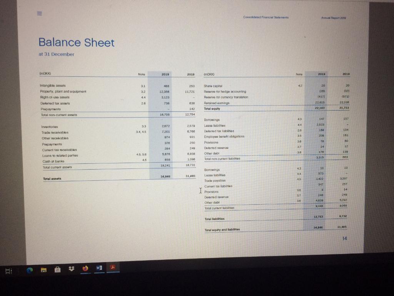Open the Annual Report 2019 header link
Screen dimensions: 394x296
coord(332,18)
